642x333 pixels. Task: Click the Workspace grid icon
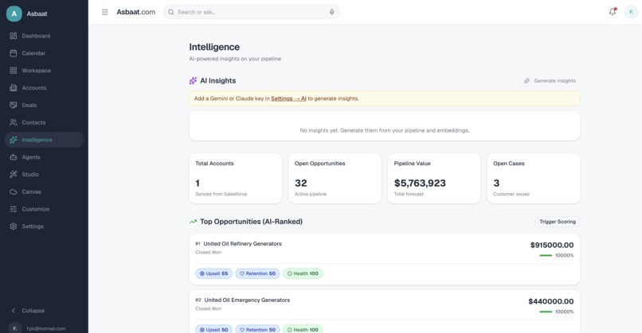click(x=14, y=70)
